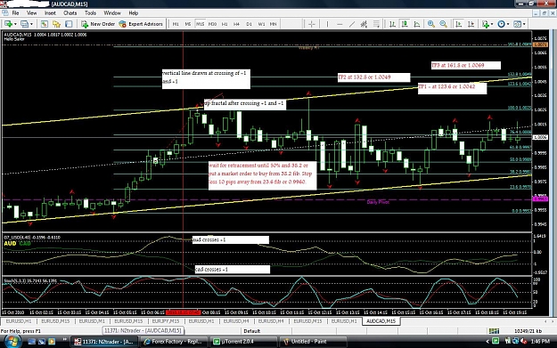Viewport: 557px width, 348px height.
Task: Click the red date marker on time axis
Action: 184,312
